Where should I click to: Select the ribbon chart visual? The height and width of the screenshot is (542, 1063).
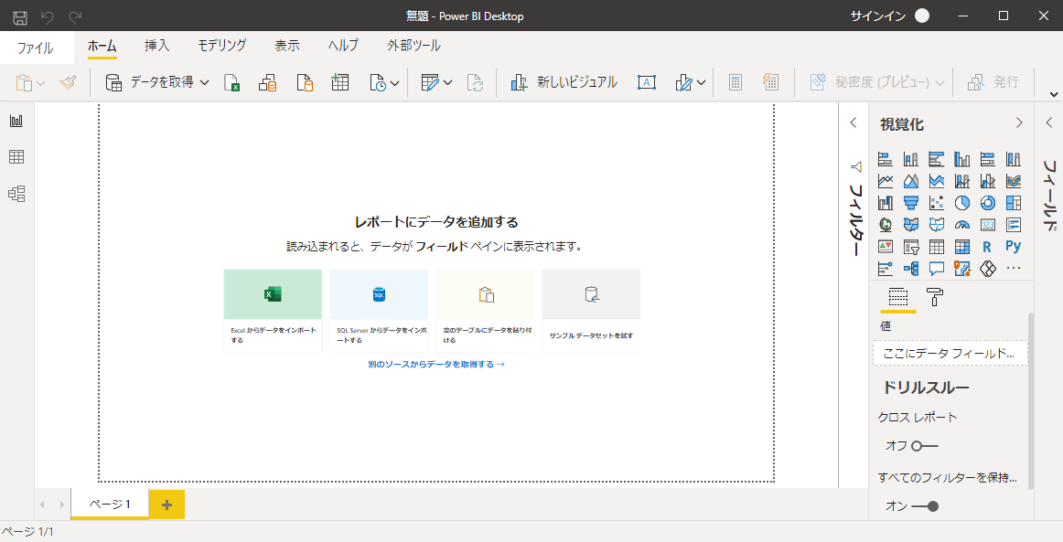point(1014,181)
